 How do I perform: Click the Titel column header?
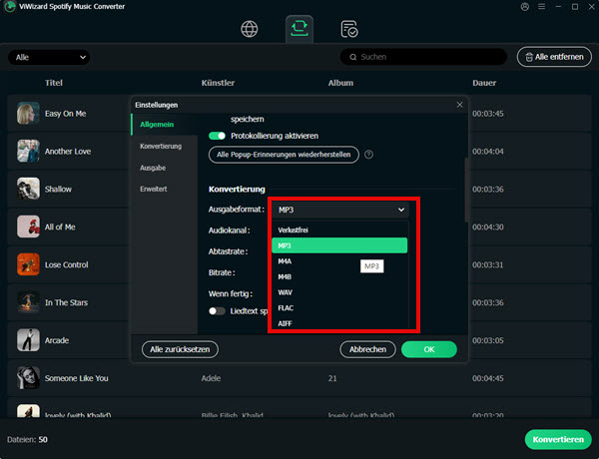pos(54,83)
